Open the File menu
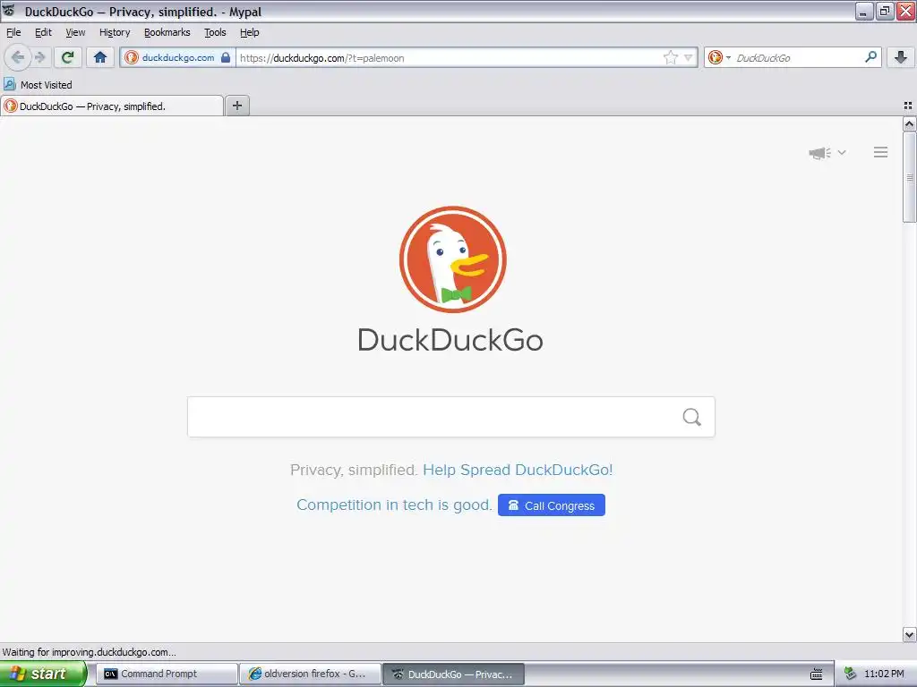The image size is (917, 687). click(x=13, y=33)
